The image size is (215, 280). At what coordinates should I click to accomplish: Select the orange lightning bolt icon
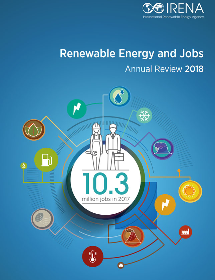165,204
